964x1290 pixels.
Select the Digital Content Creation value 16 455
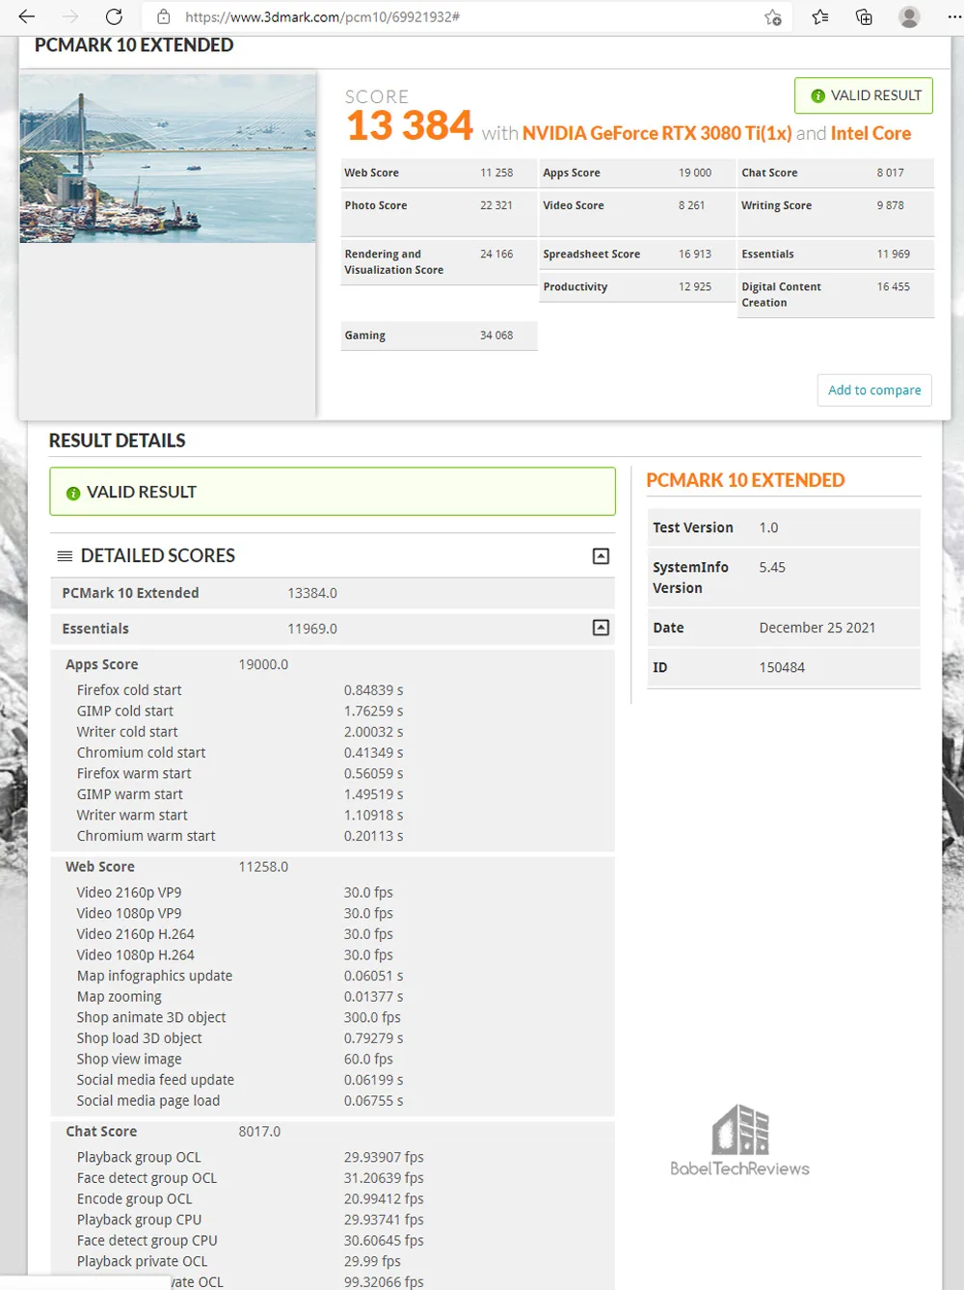pyautogui.click(x=894, y=286)
